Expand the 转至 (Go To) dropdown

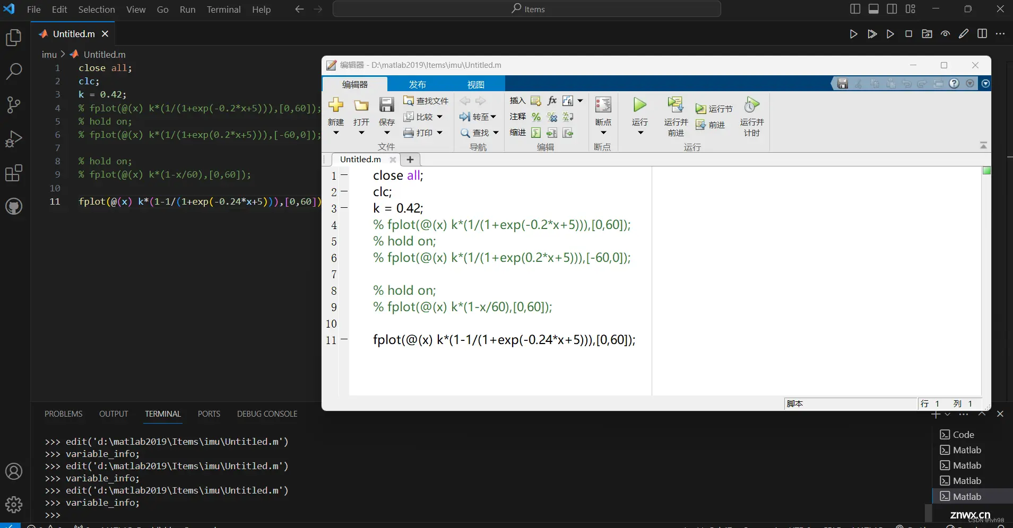pos(493,117)
